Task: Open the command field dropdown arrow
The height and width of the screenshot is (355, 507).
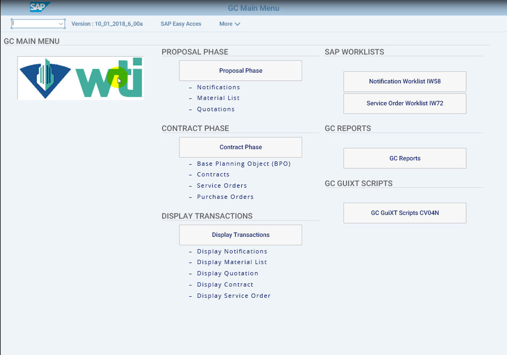Action: [x=60, y=24]
